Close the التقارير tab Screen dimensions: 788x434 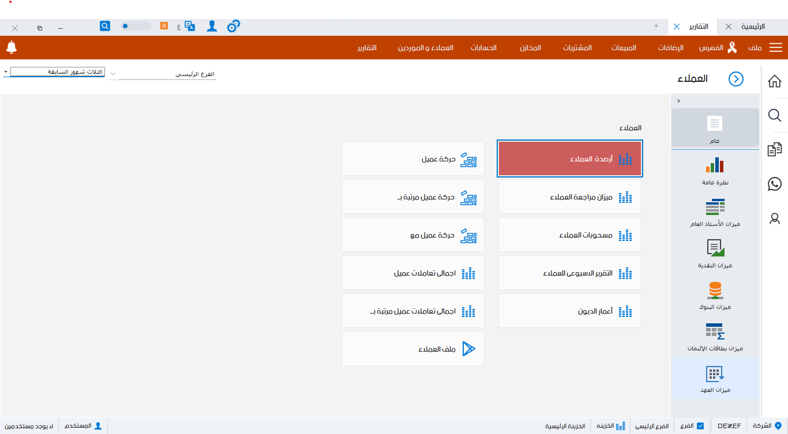677,27
